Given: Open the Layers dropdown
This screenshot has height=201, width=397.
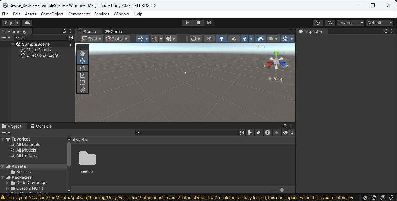Looking at the screenshot, I should coord(351,23).
